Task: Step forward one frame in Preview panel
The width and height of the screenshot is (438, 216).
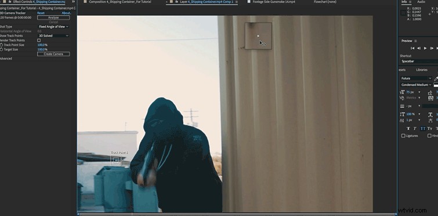Action: (432, 48)
